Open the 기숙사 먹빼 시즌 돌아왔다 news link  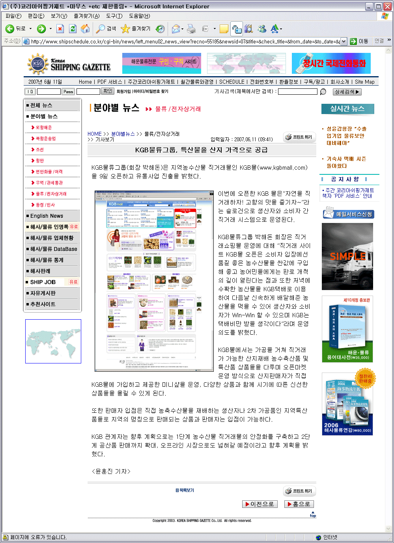(x=346, y=162)
